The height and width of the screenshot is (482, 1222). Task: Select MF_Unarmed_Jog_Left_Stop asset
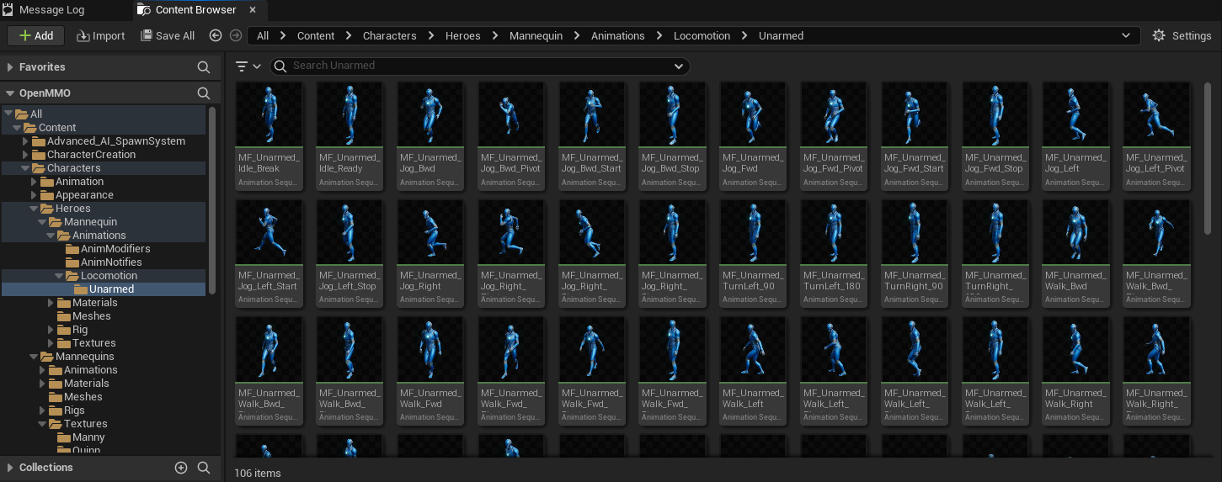pyautogui.click(x=350, y=253)
